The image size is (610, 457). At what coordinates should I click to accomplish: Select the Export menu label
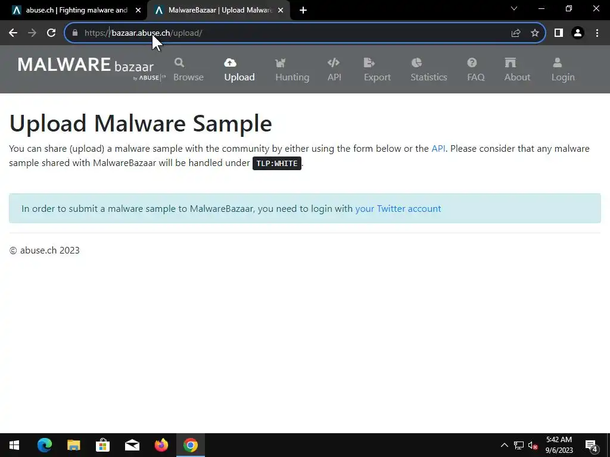point(377,77)
